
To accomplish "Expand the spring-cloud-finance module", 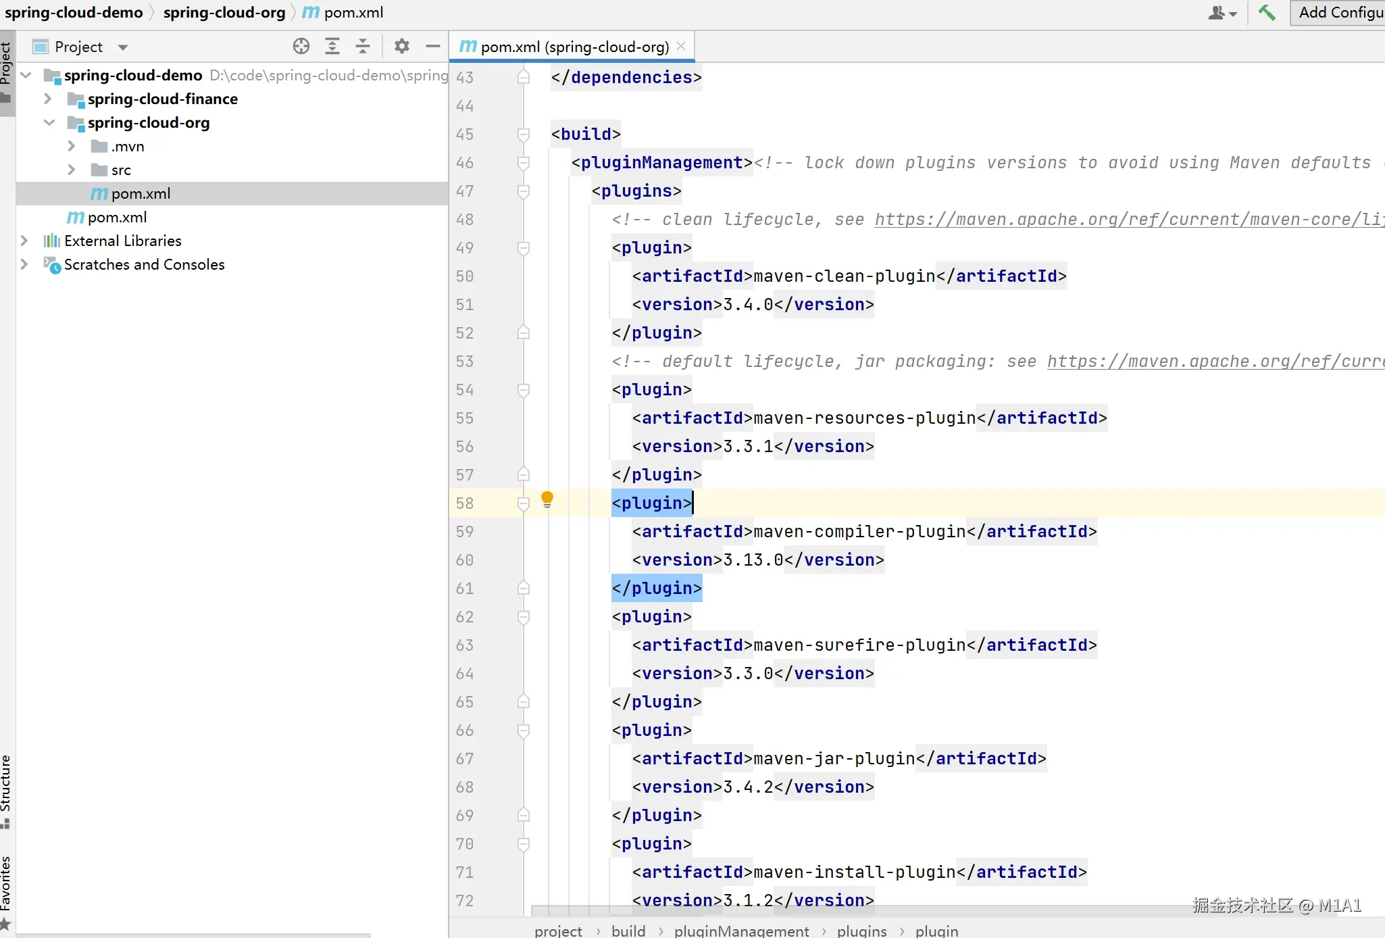I will click(x=47, y=99).
